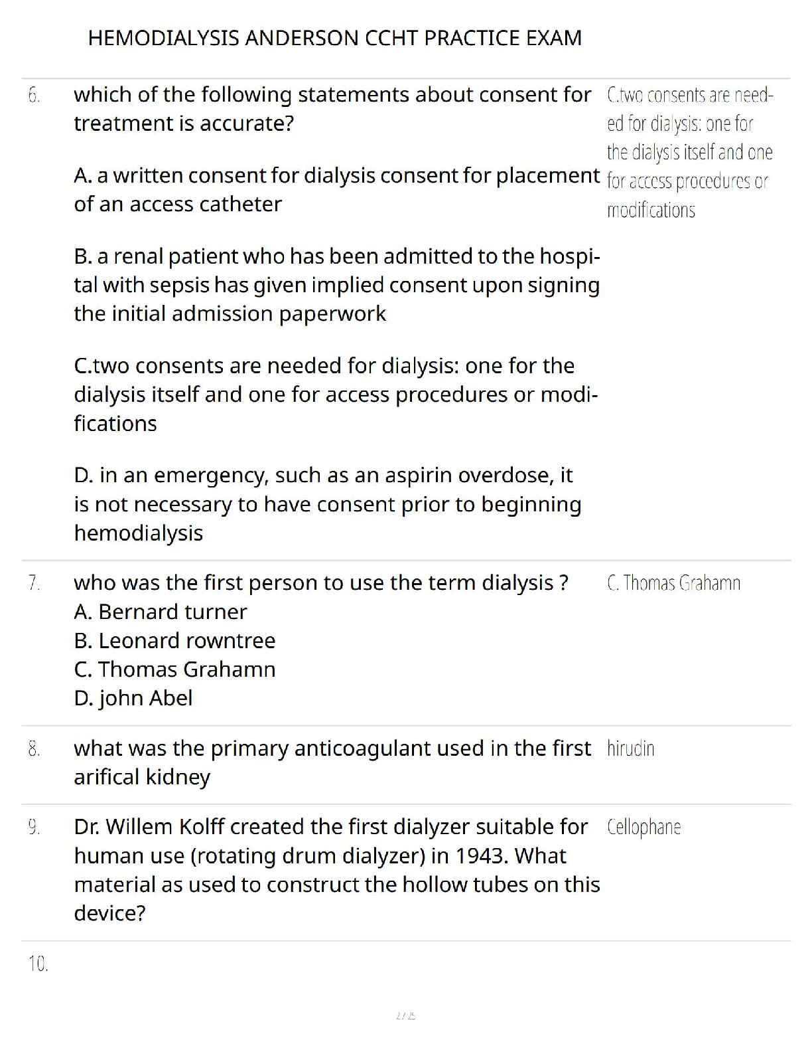Click question number 6
Image resolution: width=812 pixels, height=1052 pixels.
tap(34, 96)
